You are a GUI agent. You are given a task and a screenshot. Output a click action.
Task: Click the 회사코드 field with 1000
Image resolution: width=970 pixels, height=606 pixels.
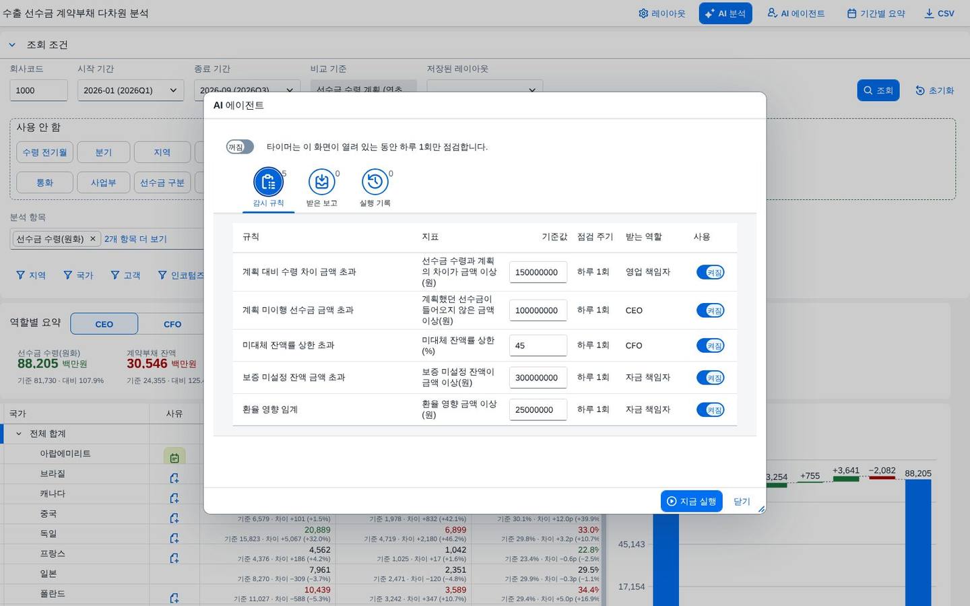click(38, 90)
